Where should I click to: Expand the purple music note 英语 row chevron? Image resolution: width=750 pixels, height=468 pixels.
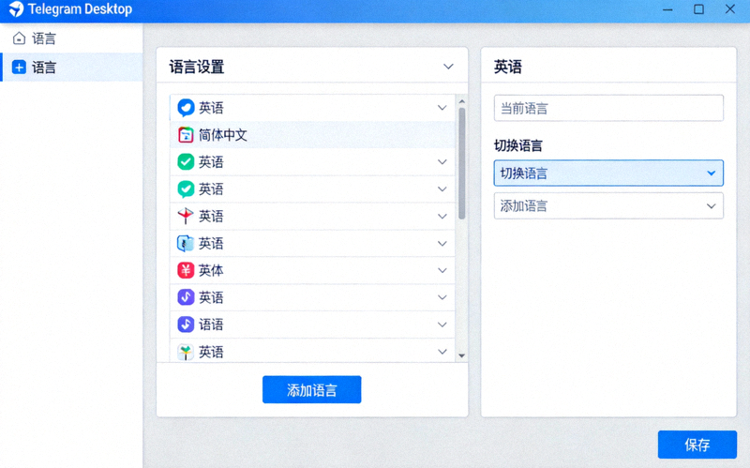coord(442,297)
